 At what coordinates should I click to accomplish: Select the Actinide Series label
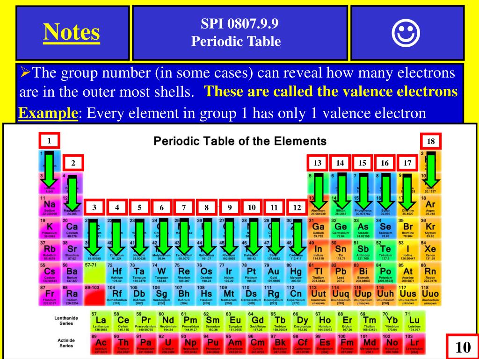[66, 343]
